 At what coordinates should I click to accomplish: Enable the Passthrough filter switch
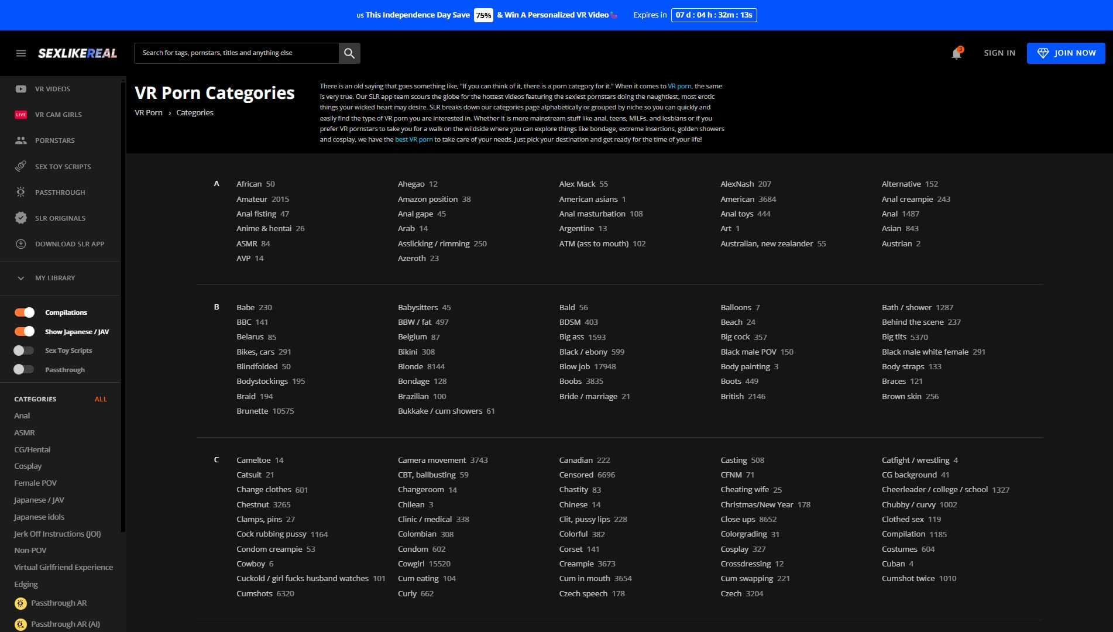(25, 369)
